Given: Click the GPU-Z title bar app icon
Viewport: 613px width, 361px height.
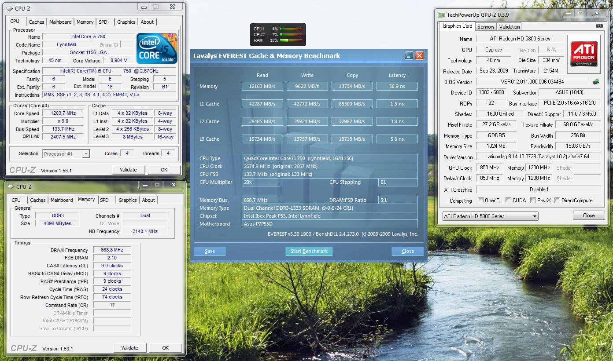Looking at the screenshot, I should tap(442, 15).
